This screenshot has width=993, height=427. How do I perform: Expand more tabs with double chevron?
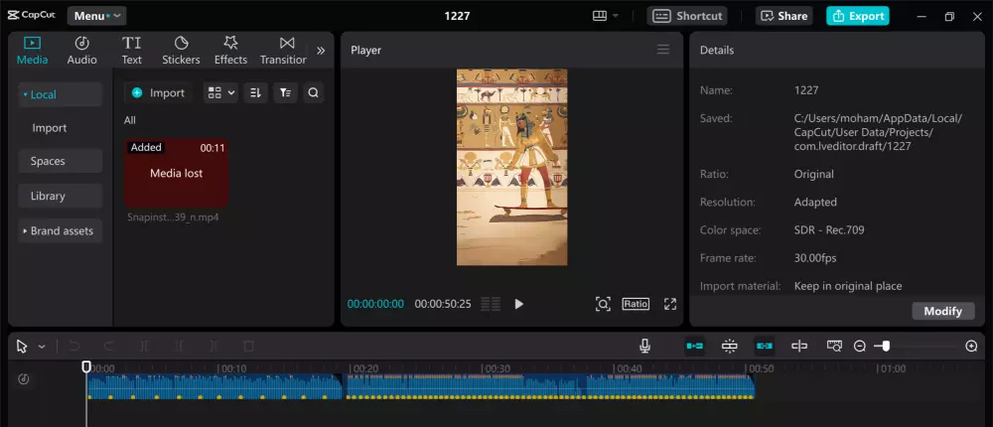(x=321, y=50)
